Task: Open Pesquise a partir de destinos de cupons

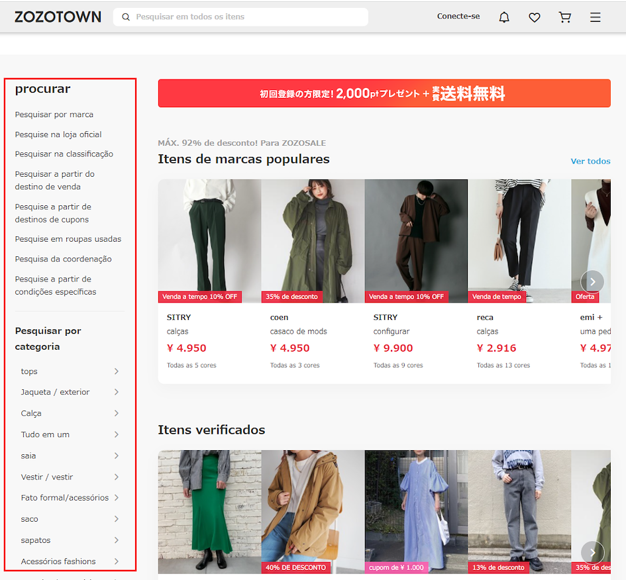Action: (53, 213)
